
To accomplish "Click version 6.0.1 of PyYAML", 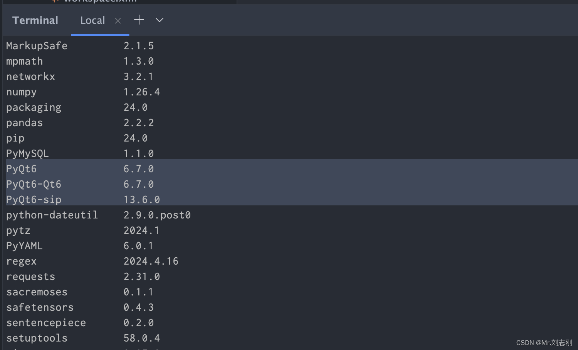I will coord(139,246).
